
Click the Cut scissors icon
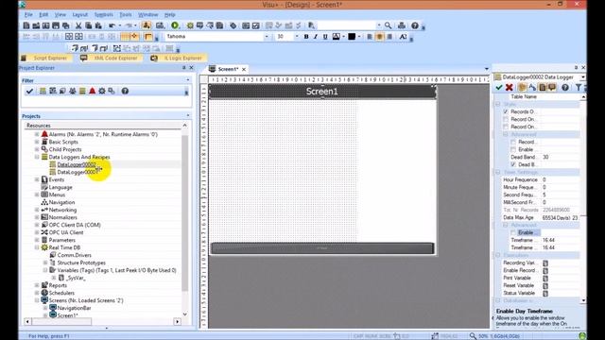click(78, 25)
